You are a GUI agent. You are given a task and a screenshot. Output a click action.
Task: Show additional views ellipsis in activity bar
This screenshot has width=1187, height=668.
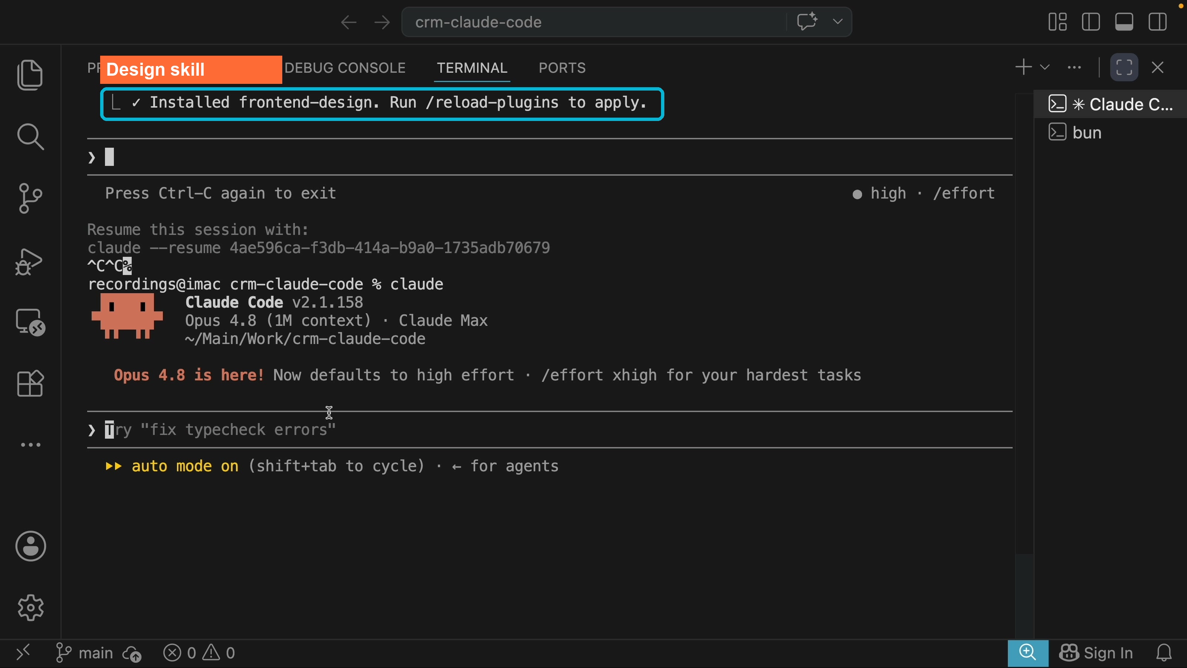(30, 445)
